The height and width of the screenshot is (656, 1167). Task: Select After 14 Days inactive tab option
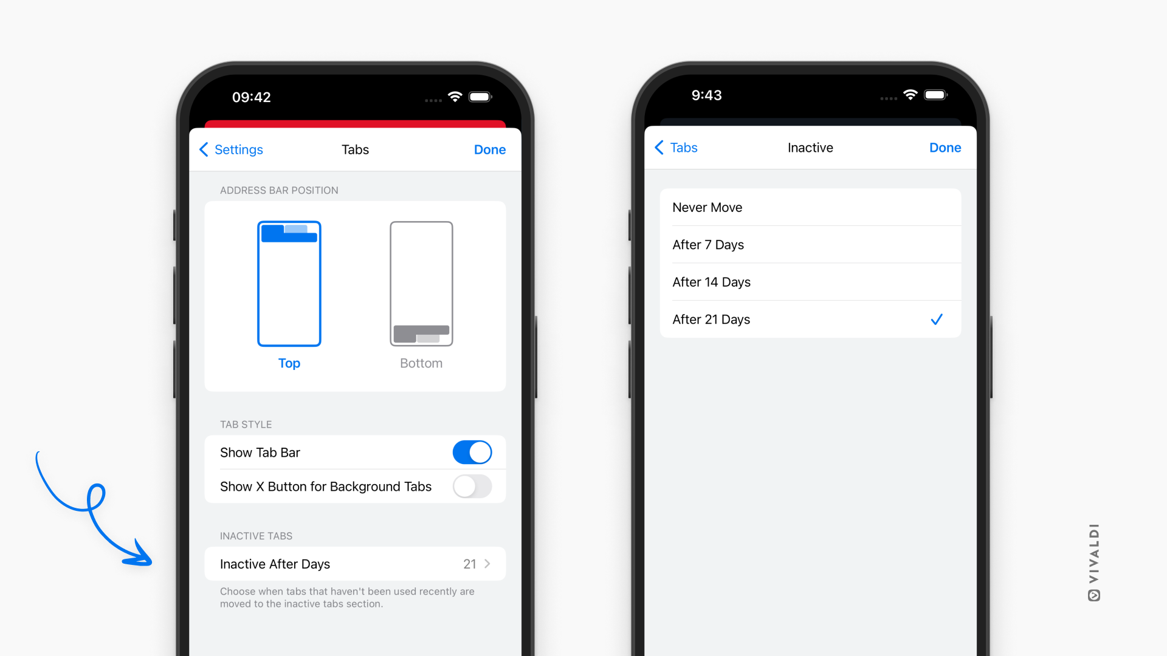(809, 281)
